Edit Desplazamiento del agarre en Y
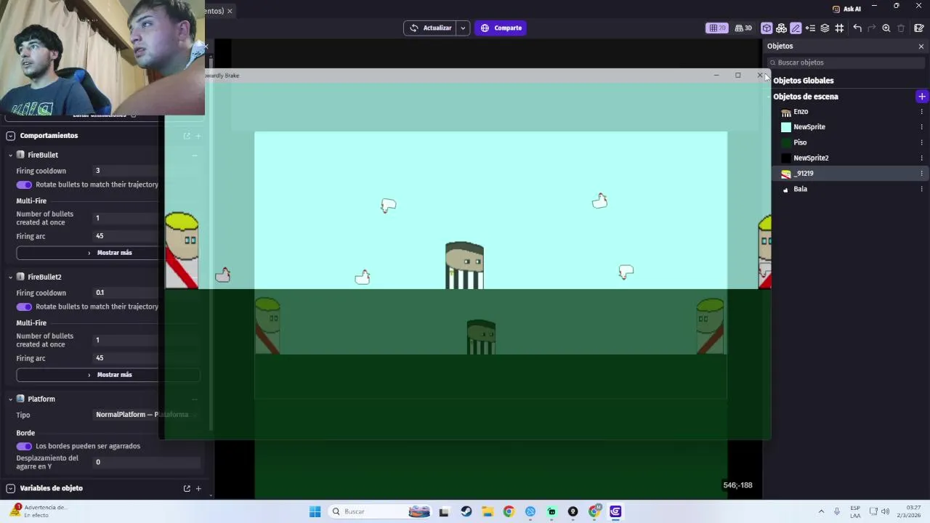 [x=147, y=462]
